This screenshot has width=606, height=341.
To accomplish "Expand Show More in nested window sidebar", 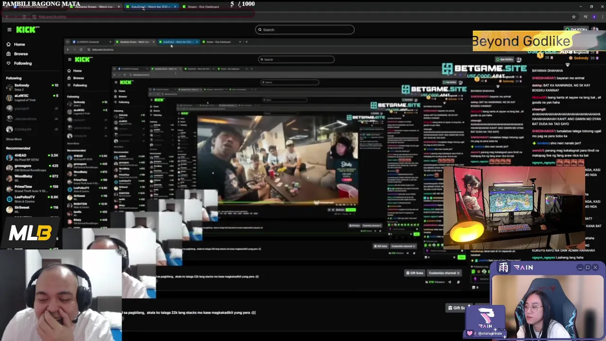I will pos(73,143).
